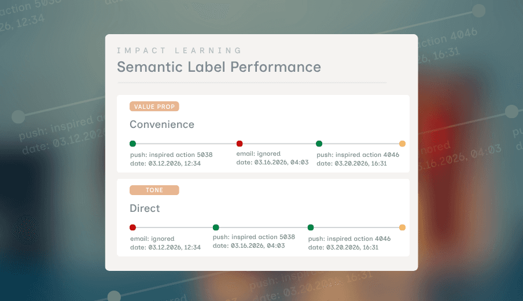Open the Direct label heading
The image size is (523, 301).
pos(145,208)
